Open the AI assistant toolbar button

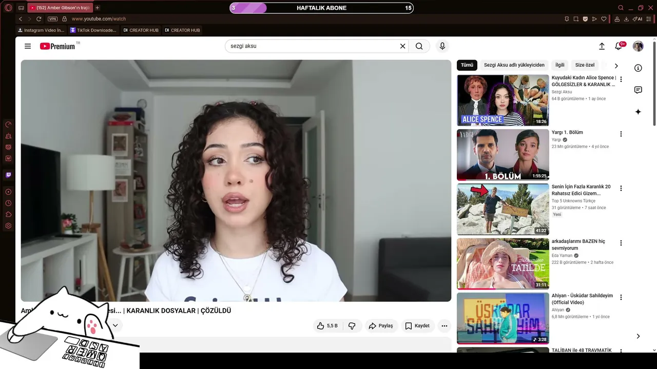pyautogui.click(x=637, y=19)
